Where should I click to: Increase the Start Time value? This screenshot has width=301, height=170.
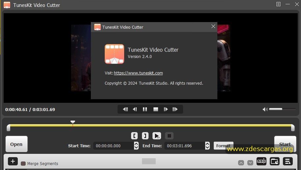tap(136, 144)
